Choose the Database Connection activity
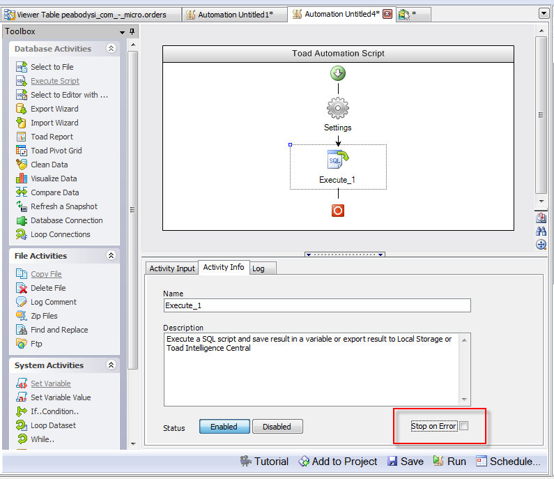 click(x=59, y=220)
